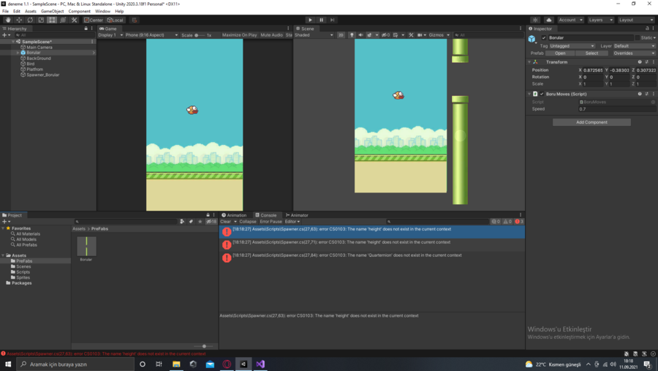Select the Hand tool in the toolbar
This screenshot has width=658, height=371.
(x=8, y=20)
